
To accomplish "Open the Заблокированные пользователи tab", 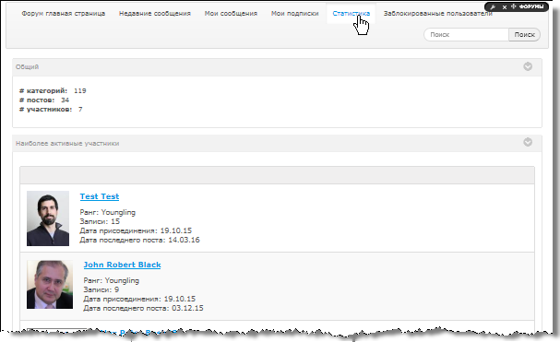I will click(x=438, y=14).
